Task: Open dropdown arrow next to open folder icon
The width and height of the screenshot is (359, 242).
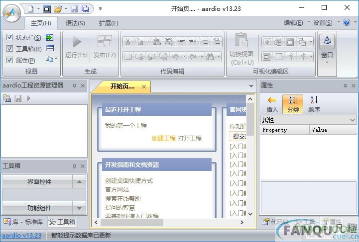Action: click(x=66, y=9)
